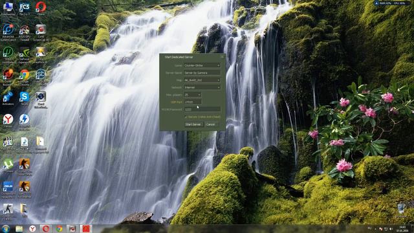Image resolution: width=414 pixels, height=233 pixels.
Task: Select the ASUS blue desktop icon
Action: [8, 189]
